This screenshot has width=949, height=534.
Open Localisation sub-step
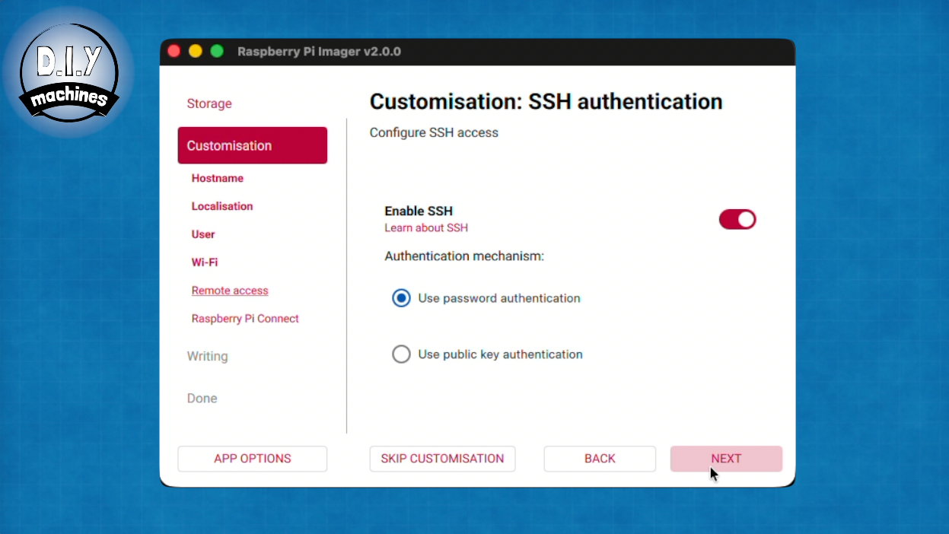[x=222, y=206]
